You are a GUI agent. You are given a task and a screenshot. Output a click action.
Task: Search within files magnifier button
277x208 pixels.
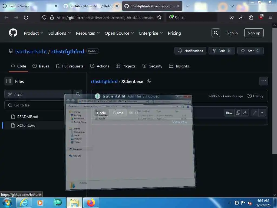(78, 94)
